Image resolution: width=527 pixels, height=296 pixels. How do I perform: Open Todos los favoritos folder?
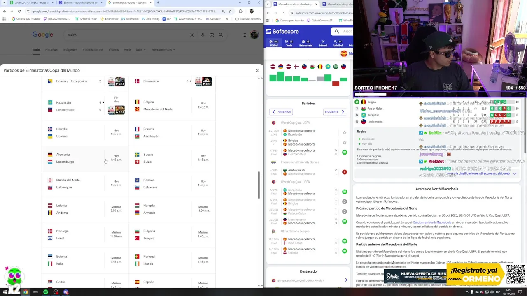pos(248,19)
